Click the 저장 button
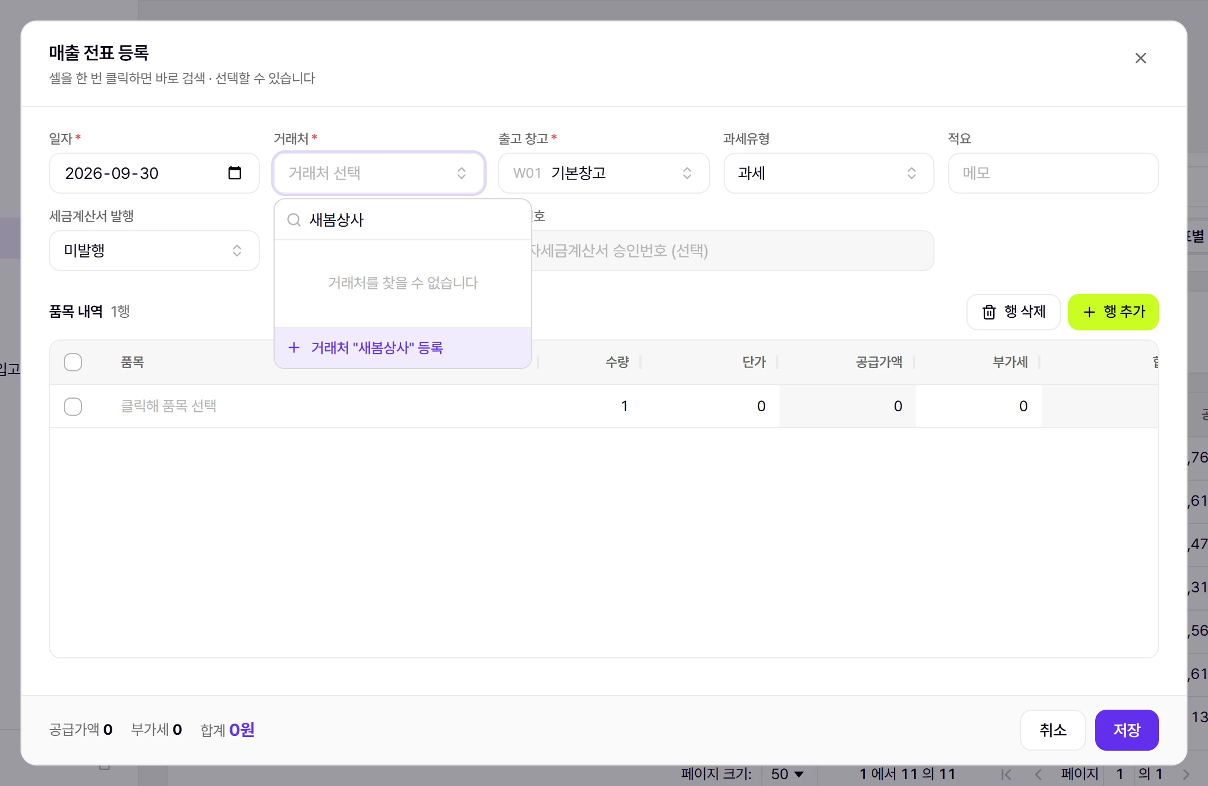Viewport: 1208px width, 786px height. tap(1127, 730)
